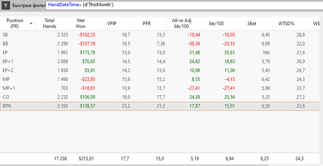Click the VPIP column header
The image size is (323, 166).
(x=112, y=23)
